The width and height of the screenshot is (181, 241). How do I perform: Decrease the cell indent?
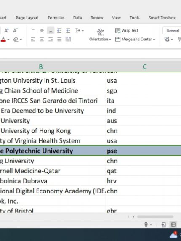pyautogui.click(x=59, y=30)
